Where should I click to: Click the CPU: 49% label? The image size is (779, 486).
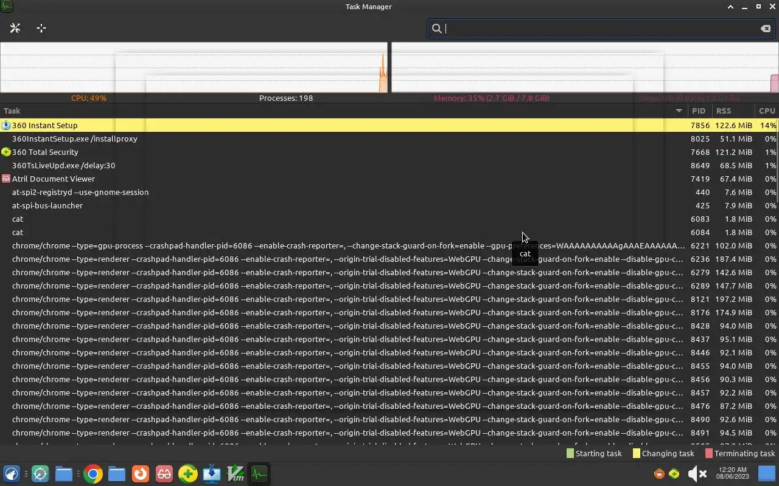pyautogui.click(x=89, y=98)
